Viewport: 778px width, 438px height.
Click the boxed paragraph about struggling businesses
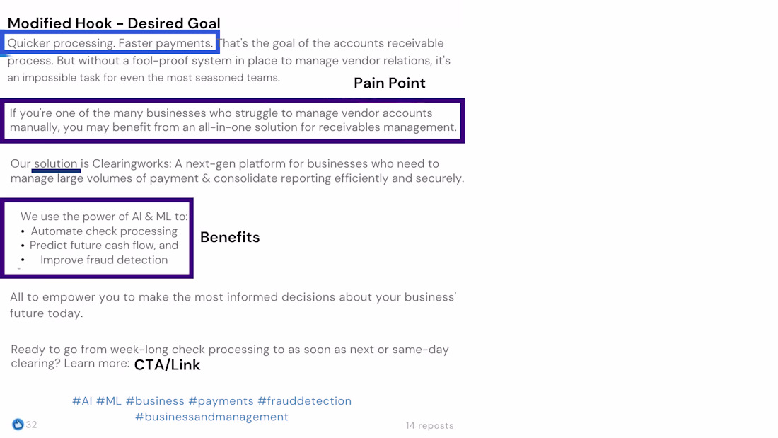pos(233,120)
